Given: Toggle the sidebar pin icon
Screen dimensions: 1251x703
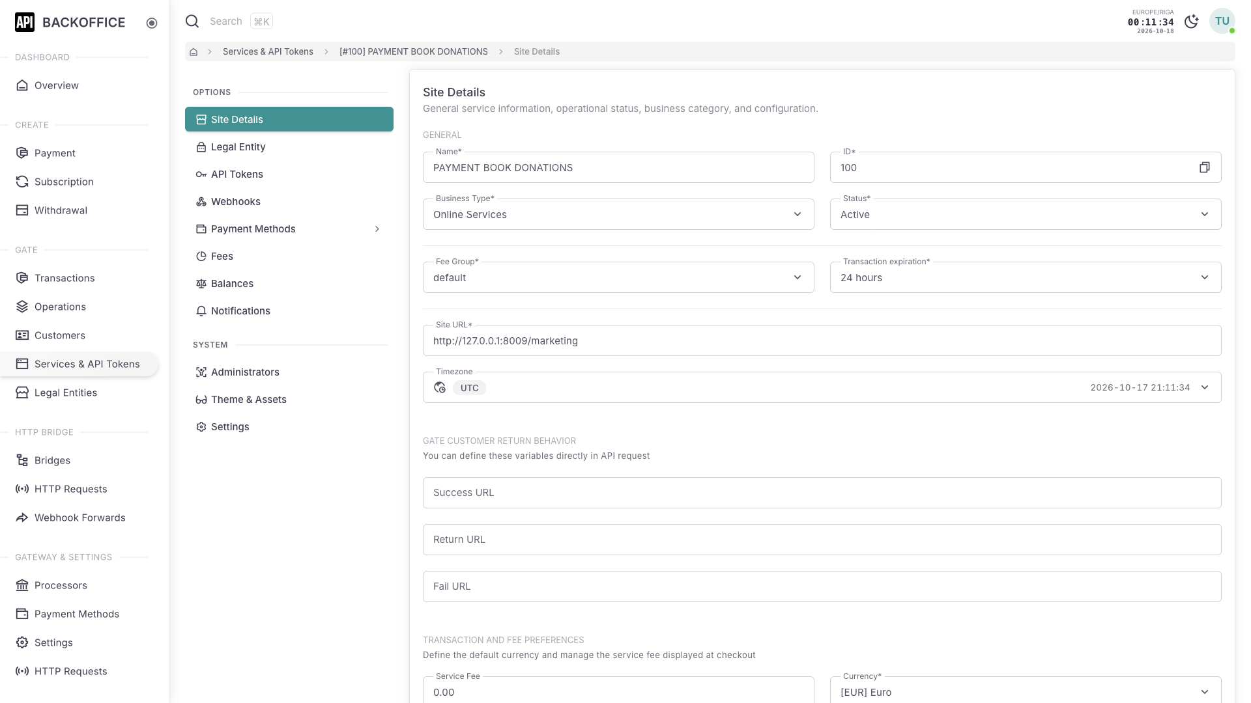Looking at the screenshot, I should tap(152, 23).
